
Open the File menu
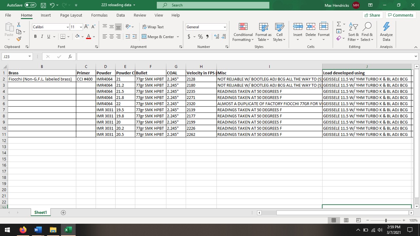click(8, 15)
